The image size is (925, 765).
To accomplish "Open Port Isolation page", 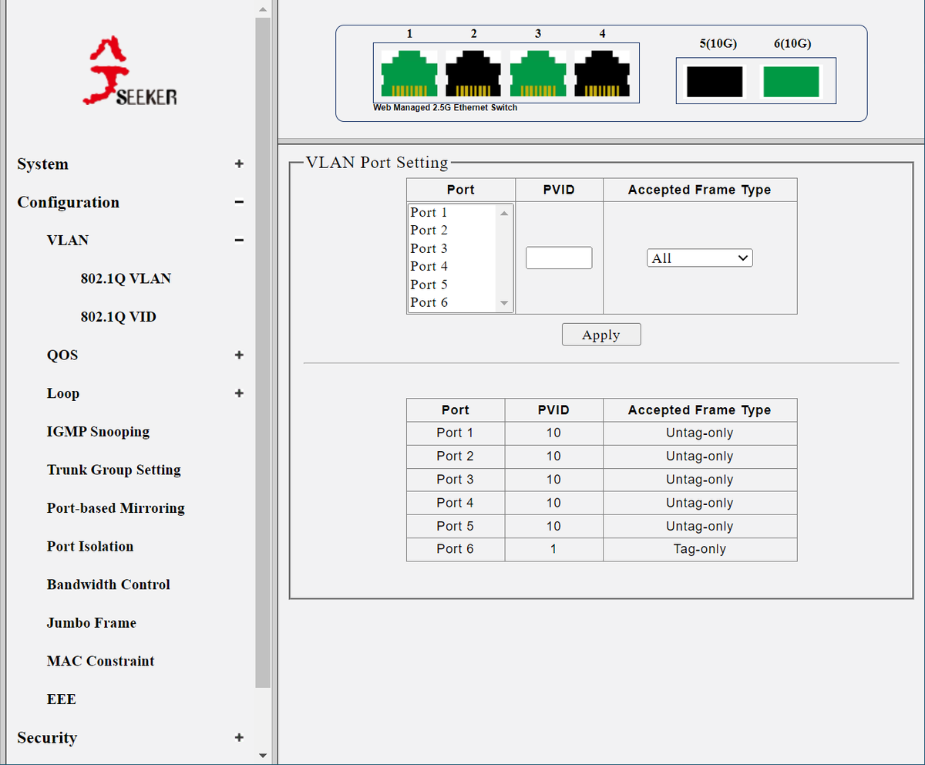I will (x=90, y=547).
